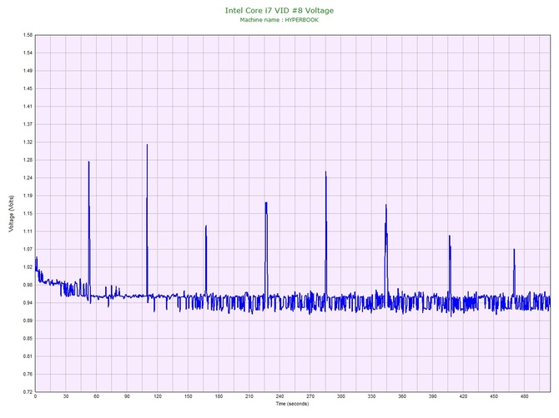Click the 1.07 voltage axis value

click(28, 249)
